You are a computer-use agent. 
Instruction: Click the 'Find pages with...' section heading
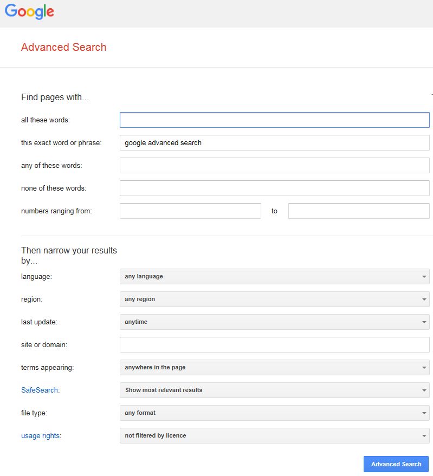55,97
